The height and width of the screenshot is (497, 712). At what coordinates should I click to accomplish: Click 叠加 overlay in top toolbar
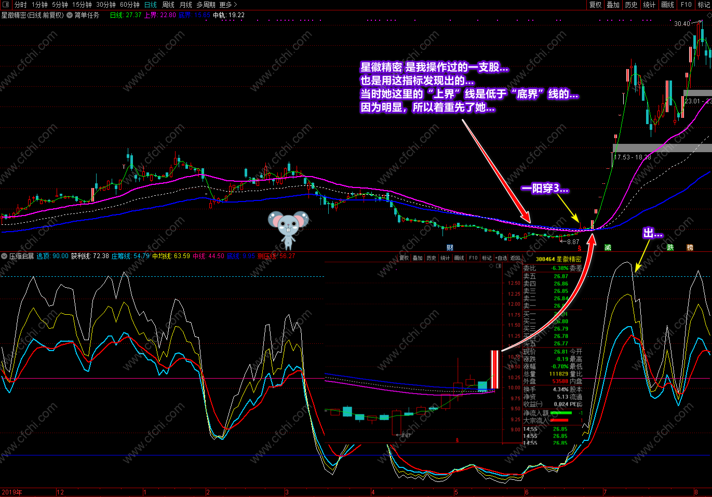coord(613,5)
